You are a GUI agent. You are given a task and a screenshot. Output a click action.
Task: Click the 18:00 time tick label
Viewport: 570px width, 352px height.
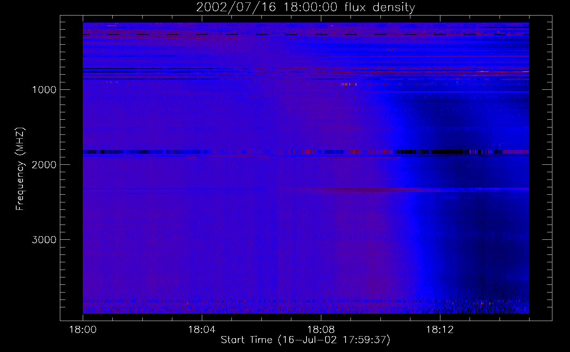[83, 330]
